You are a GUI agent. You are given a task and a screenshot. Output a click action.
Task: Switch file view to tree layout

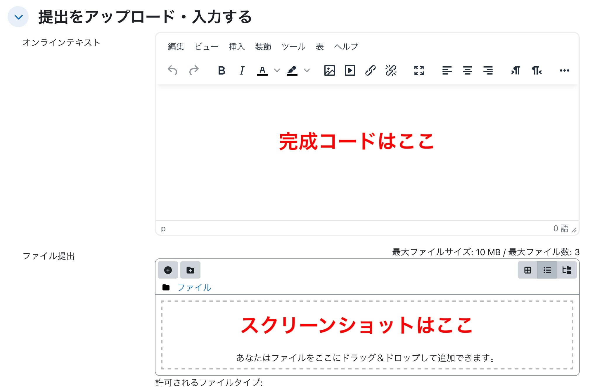pos(567,270)
